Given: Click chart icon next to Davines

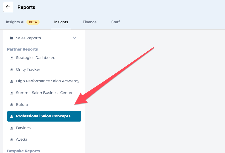Looking at the screenshot, I should coord(12,128).
